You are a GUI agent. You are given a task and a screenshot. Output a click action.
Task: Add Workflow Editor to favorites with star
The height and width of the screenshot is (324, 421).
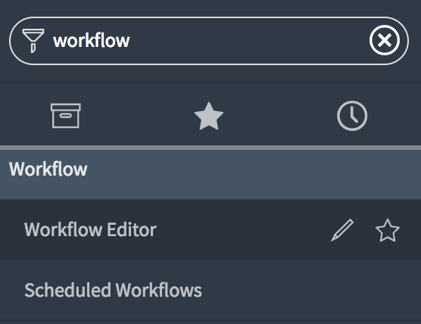click(388, 230)
